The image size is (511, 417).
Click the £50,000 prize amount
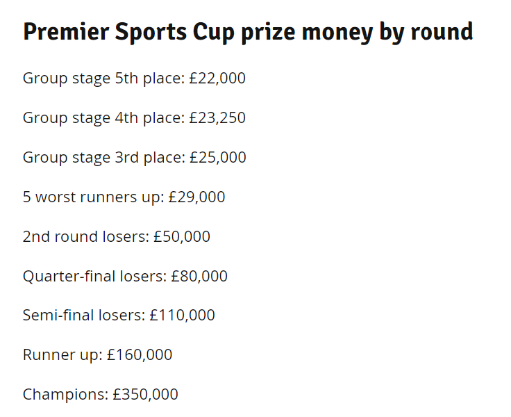(181, 237)
